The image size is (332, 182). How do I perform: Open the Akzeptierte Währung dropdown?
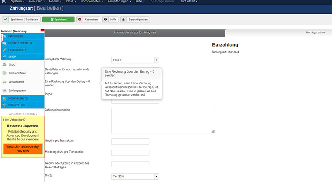[135, 60]
